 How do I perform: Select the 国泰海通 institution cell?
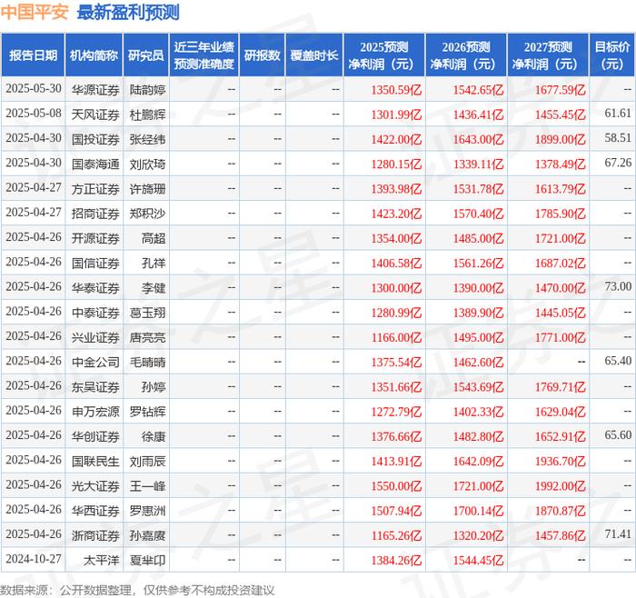(x=95, y=164)
